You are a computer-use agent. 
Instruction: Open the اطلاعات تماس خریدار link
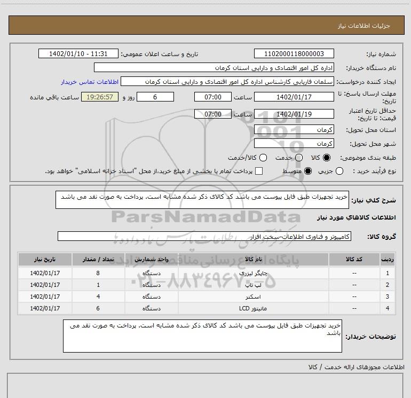coord(90,82)
